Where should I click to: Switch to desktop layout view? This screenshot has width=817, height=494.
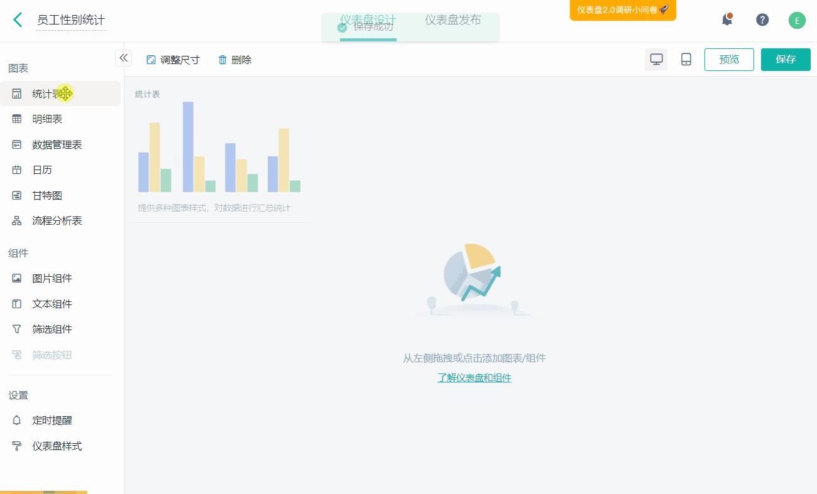656,59
